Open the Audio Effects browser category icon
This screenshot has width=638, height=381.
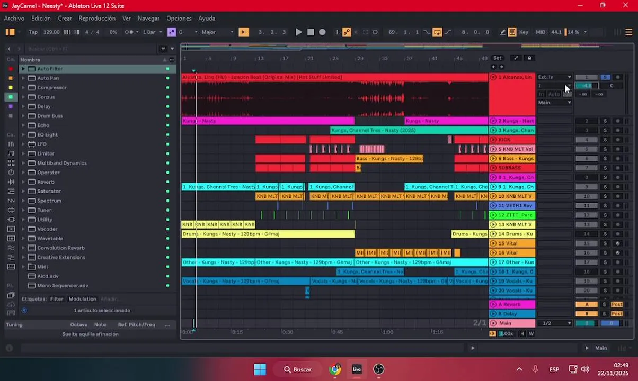[x=11, y=182]
